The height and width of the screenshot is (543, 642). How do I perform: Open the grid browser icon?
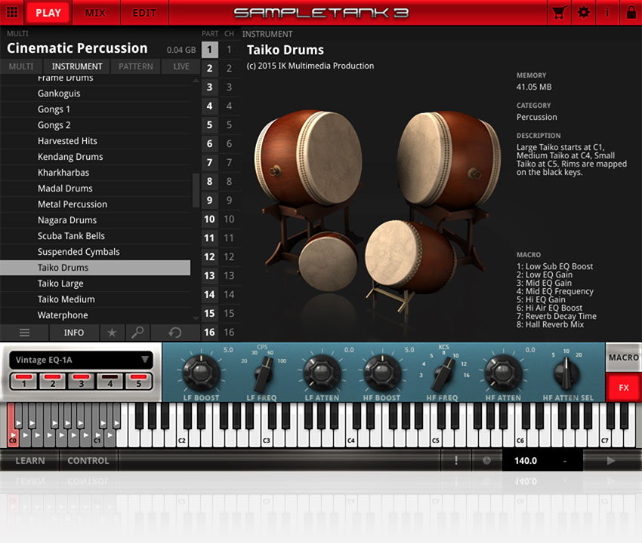pyautogui.click(x=12, y=12)
